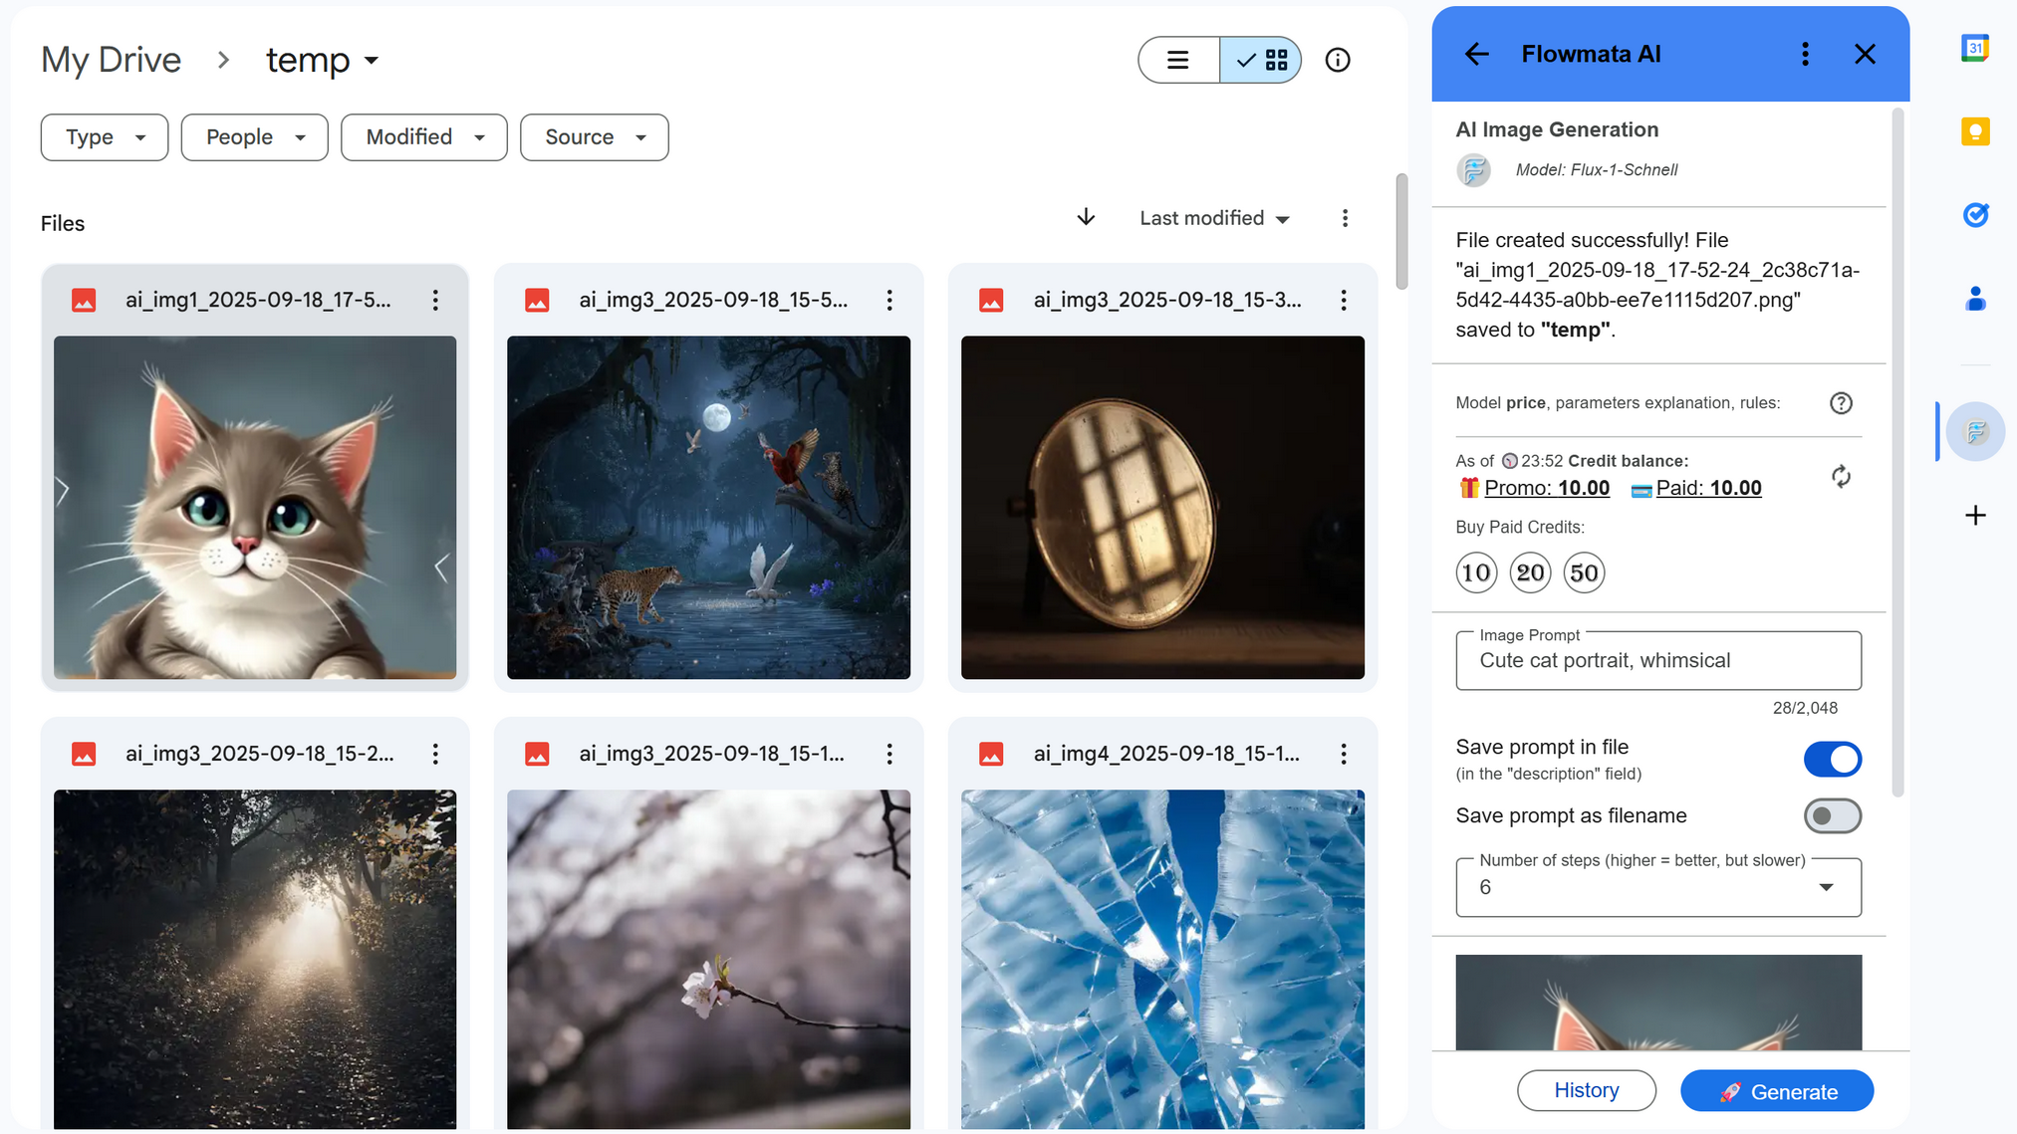
Task: Enable Save prompt as filename toggle
Action: point(1831,816)
